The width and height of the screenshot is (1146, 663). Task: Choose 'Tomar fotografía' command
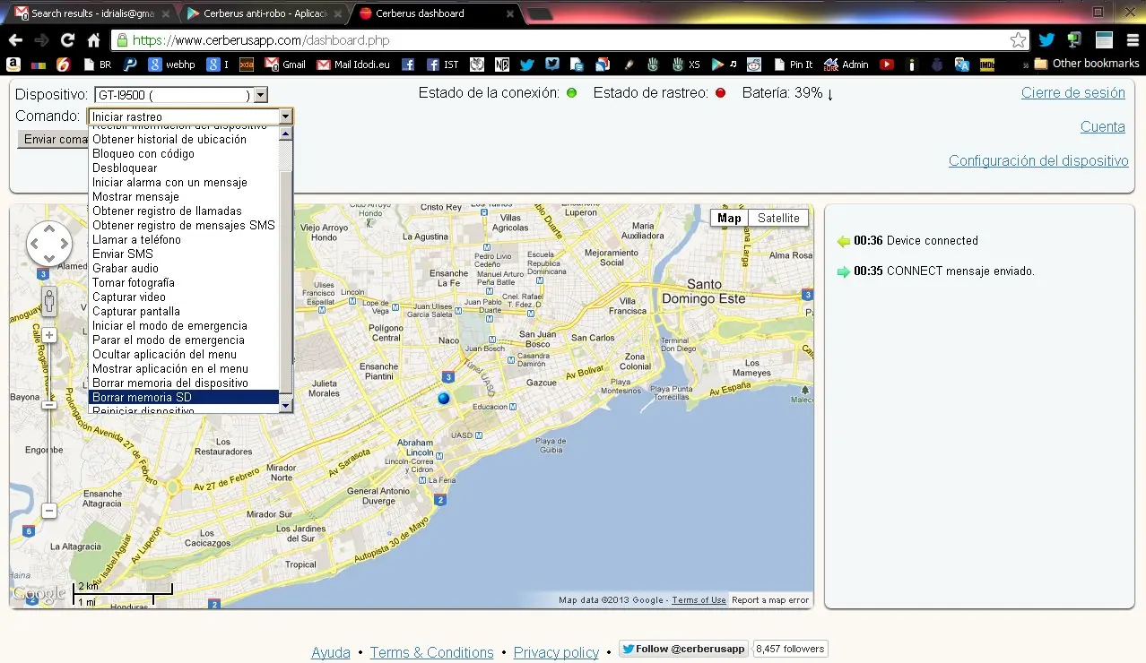pos(184,282)
